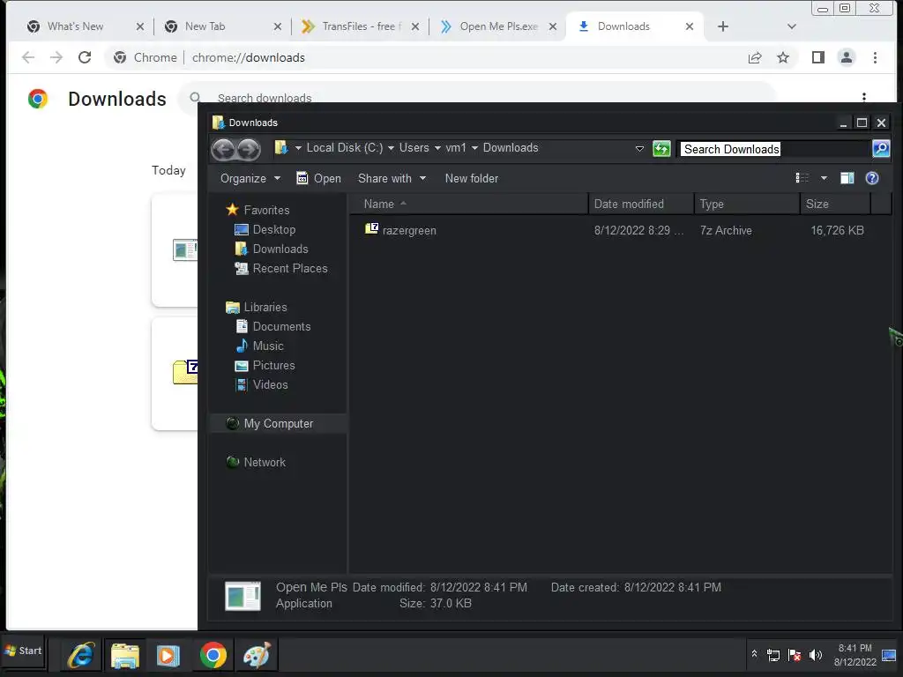The image size is (903, 677).
Task: Click New folder in Explorer toolbar
Action: pos(471,178)
